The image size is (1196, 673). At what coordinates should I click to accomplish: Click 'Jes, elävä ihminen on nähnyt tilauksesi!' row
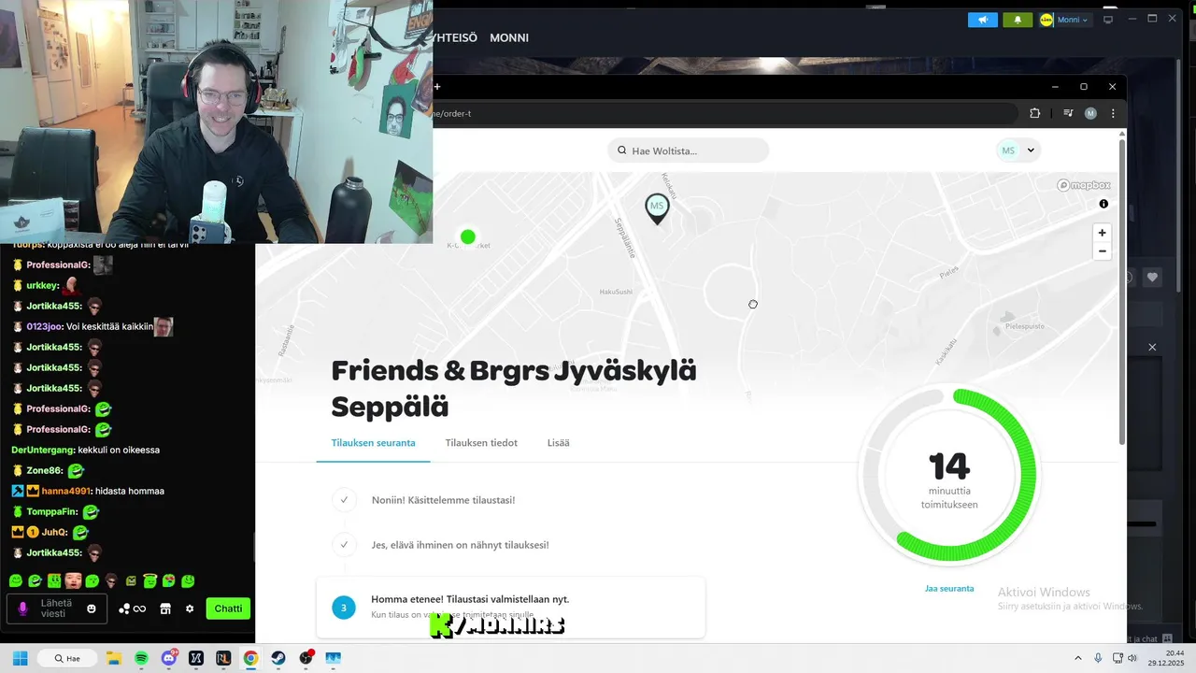click(460, 545)
